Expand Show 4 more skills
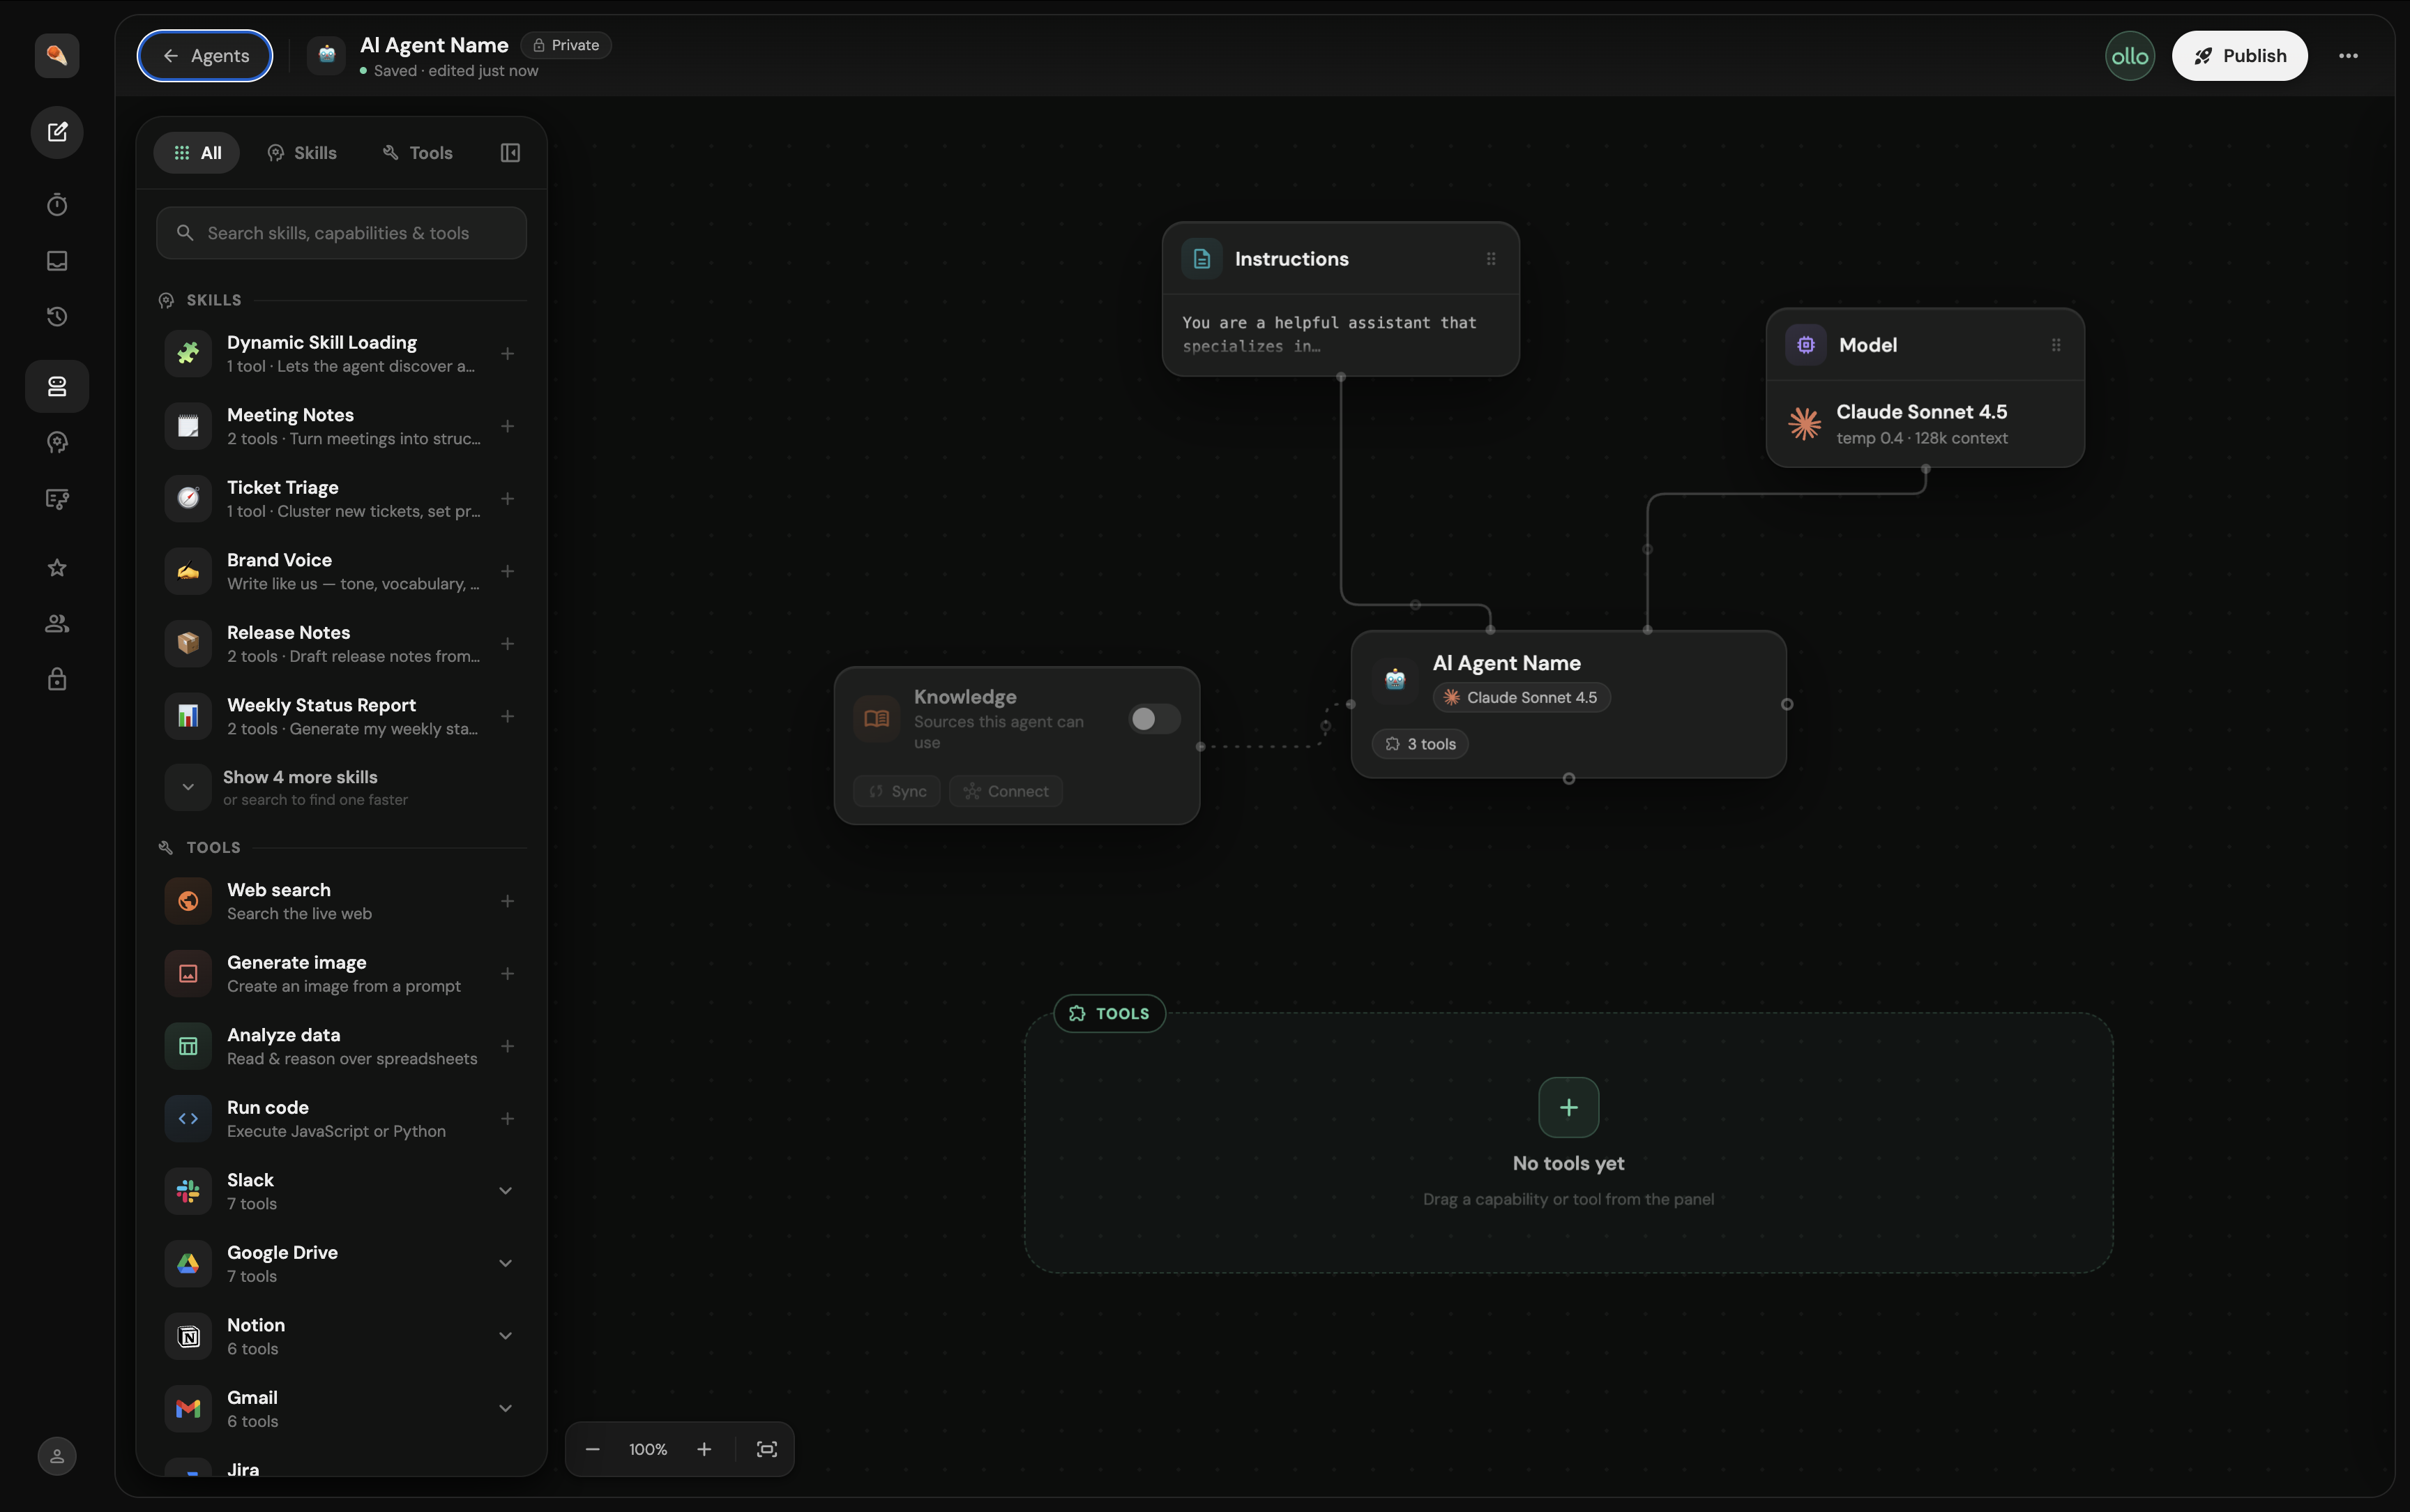Screen dimensions: 2410x1512 tap(341, 787)
